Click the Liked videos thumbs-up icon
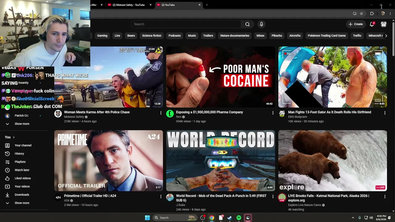395x222 pixels. pyautogui.click(x=7, y=178)
